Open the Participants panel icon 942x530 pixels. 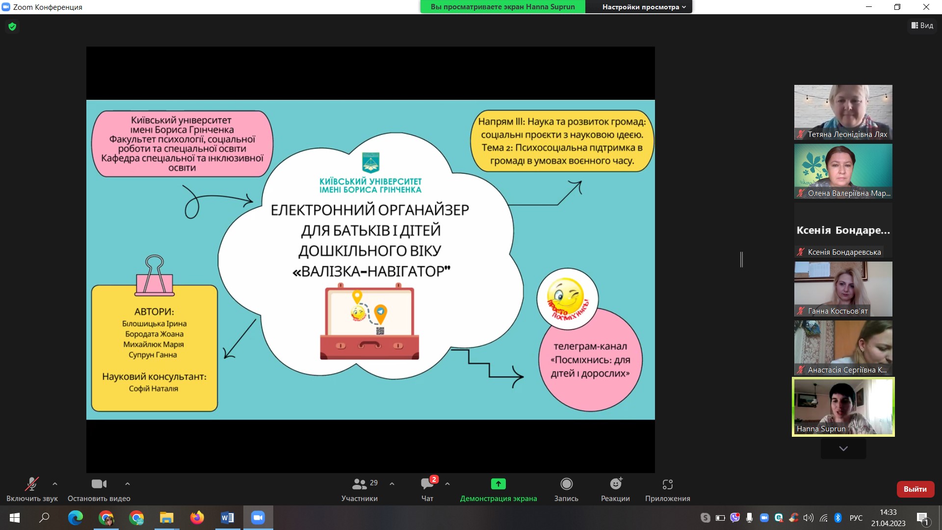[359, 484]
